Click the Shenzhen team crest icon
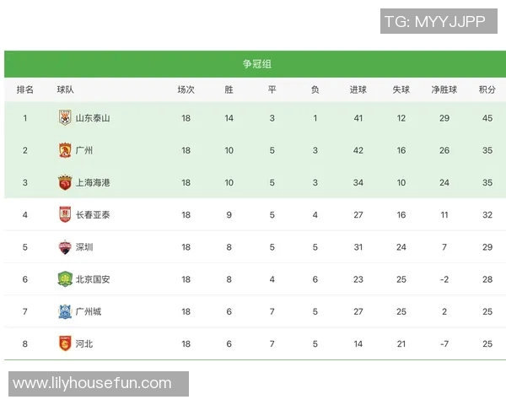Viewport: 506px width, 405px height. pyautogui.click(x=65, y=247)
